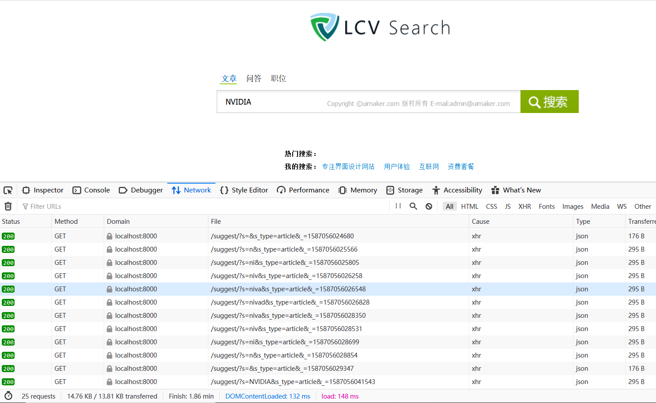Image resolution: width=656 pixels, height=403 pixels.
Task: Select the 文章 search category
Action: (229, 79)
